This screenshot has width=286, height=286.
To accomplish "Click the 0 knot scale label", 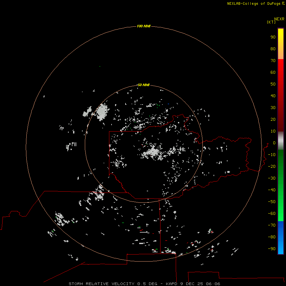I will (274, 143).
